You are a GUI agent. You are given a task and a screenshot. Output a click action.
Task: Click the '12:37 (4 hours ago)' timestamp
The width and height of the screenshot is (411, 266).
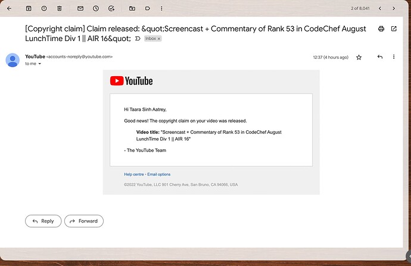pos(331,57)
